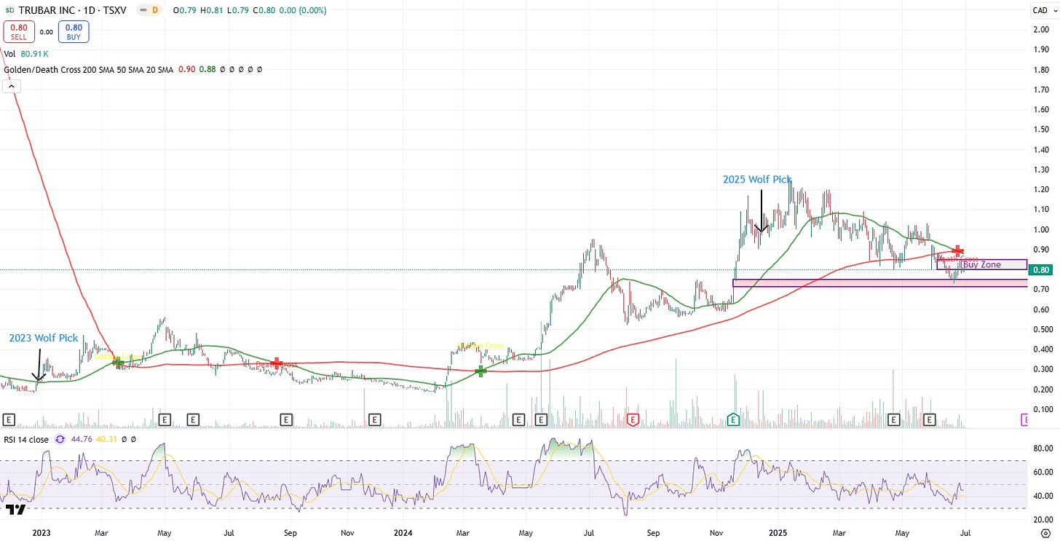Select the '2023 Wolf Pick' text annotation

point(44,338)
